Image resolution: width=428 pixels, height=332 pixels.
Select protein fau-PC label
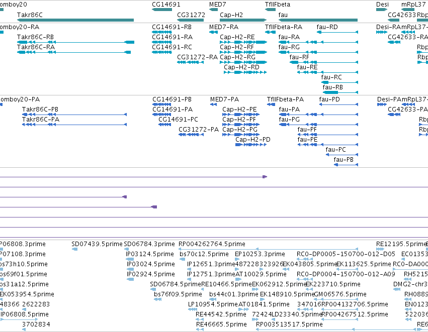tap(336, 150)
